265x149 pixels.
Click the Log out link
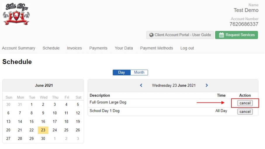point(187,48)
